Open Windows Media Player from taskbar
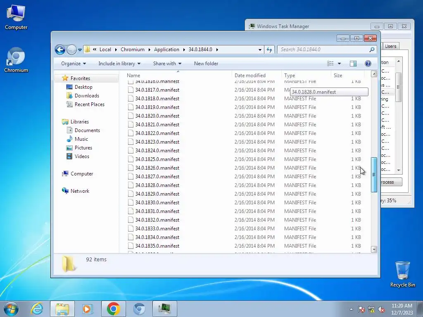 (87, 309)
